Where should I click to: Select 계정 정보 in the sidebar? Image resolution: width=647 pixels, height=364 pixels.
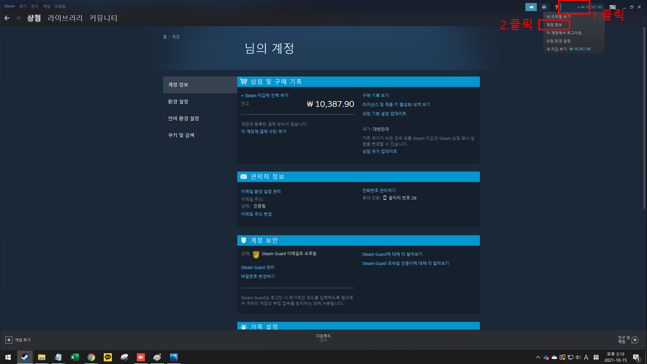pyautogui.click(x=200, y=85)
